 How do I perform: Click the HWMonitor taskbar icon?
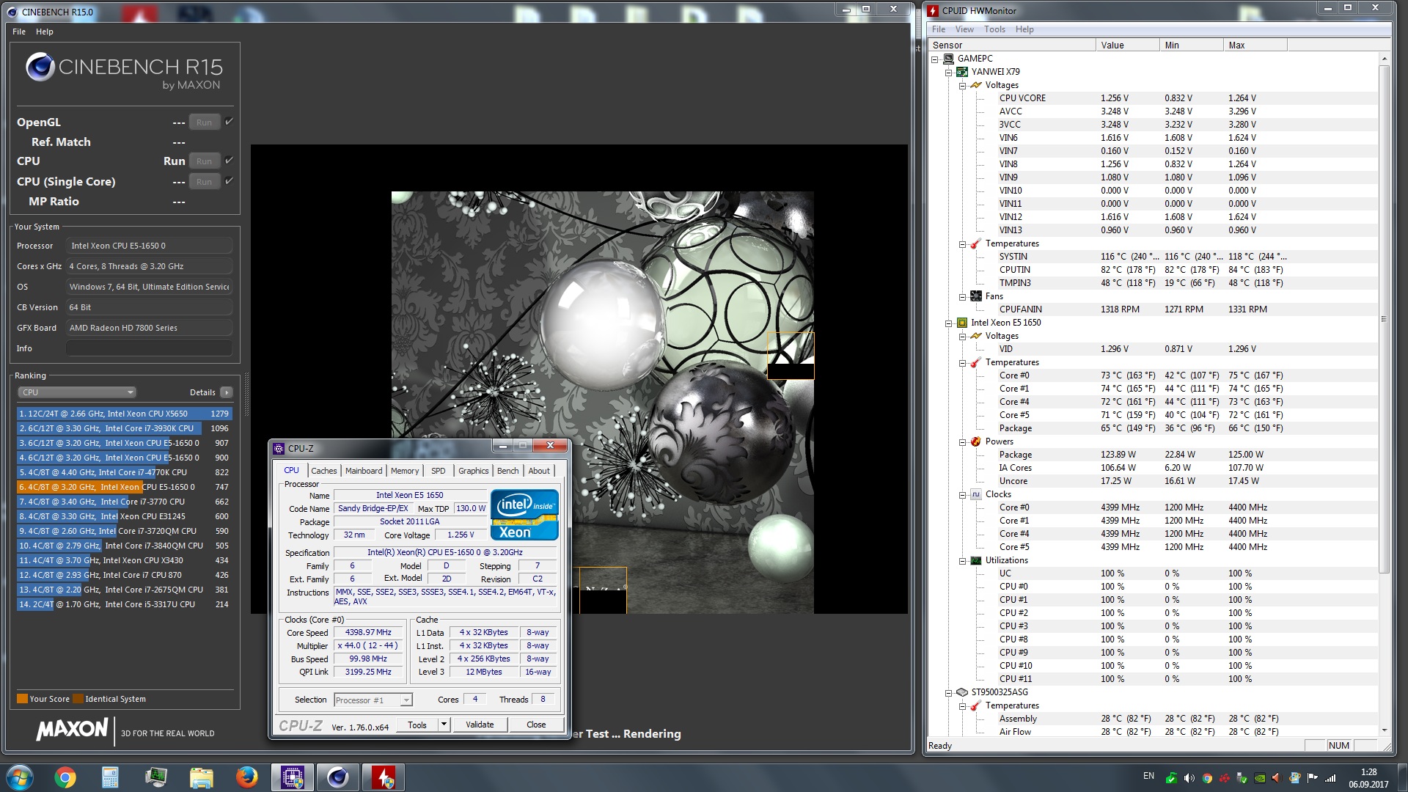point(384,777)
